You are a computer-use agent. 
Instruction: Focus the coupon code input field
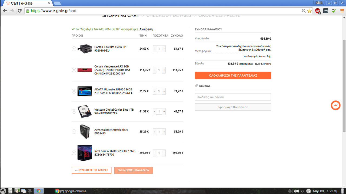point(233,97)
